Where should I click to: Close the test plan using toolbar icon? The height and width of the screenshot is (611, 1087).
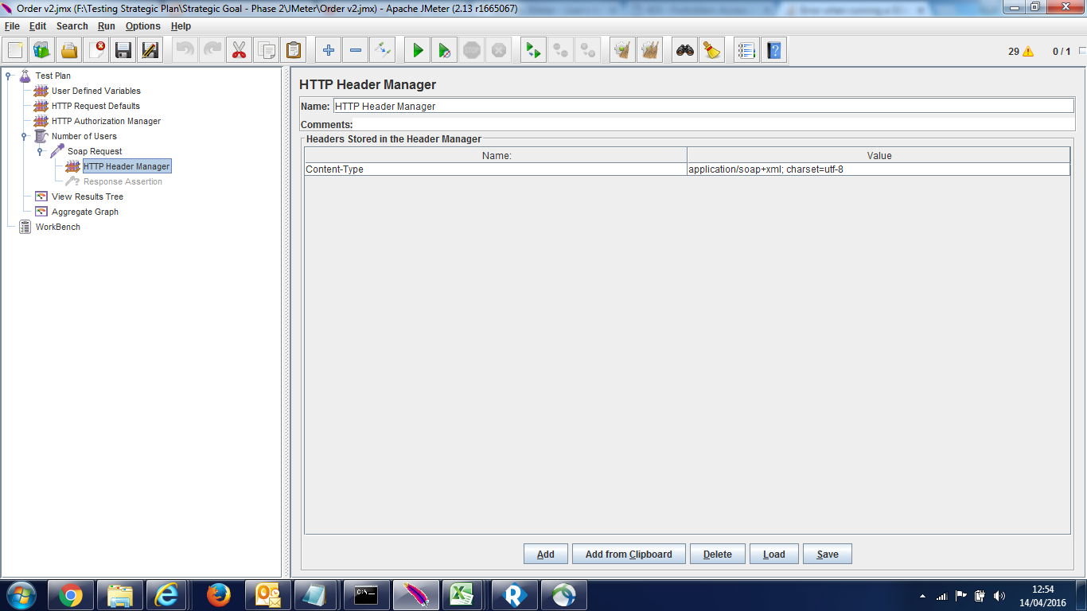tap(96, 51)
